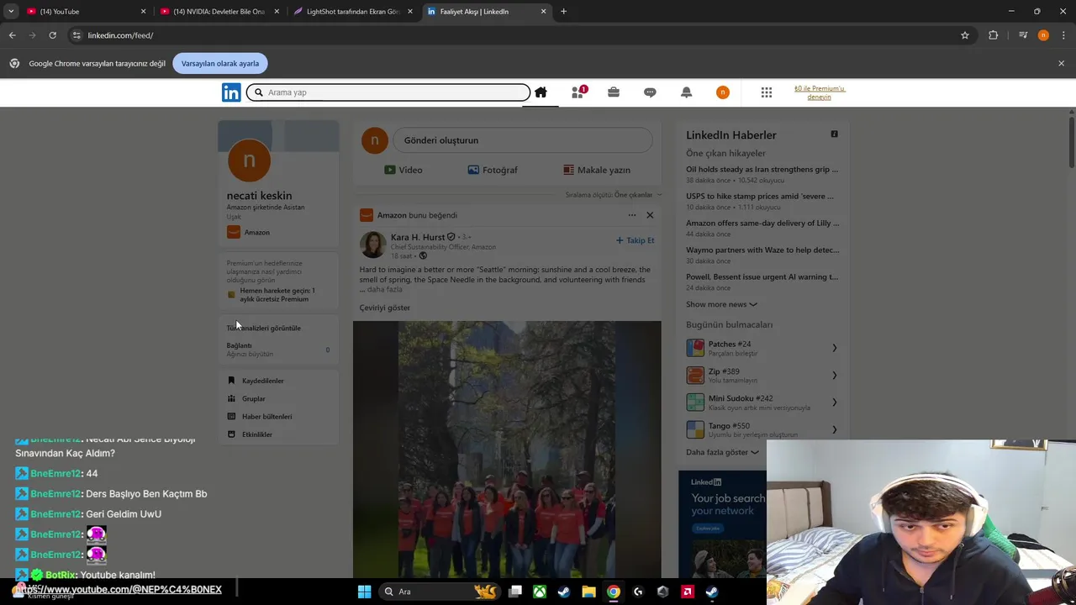Open Chrome profile avatar
Image resolution: width=1076 pixels, height=605 pixels.
click(1043, 35)
